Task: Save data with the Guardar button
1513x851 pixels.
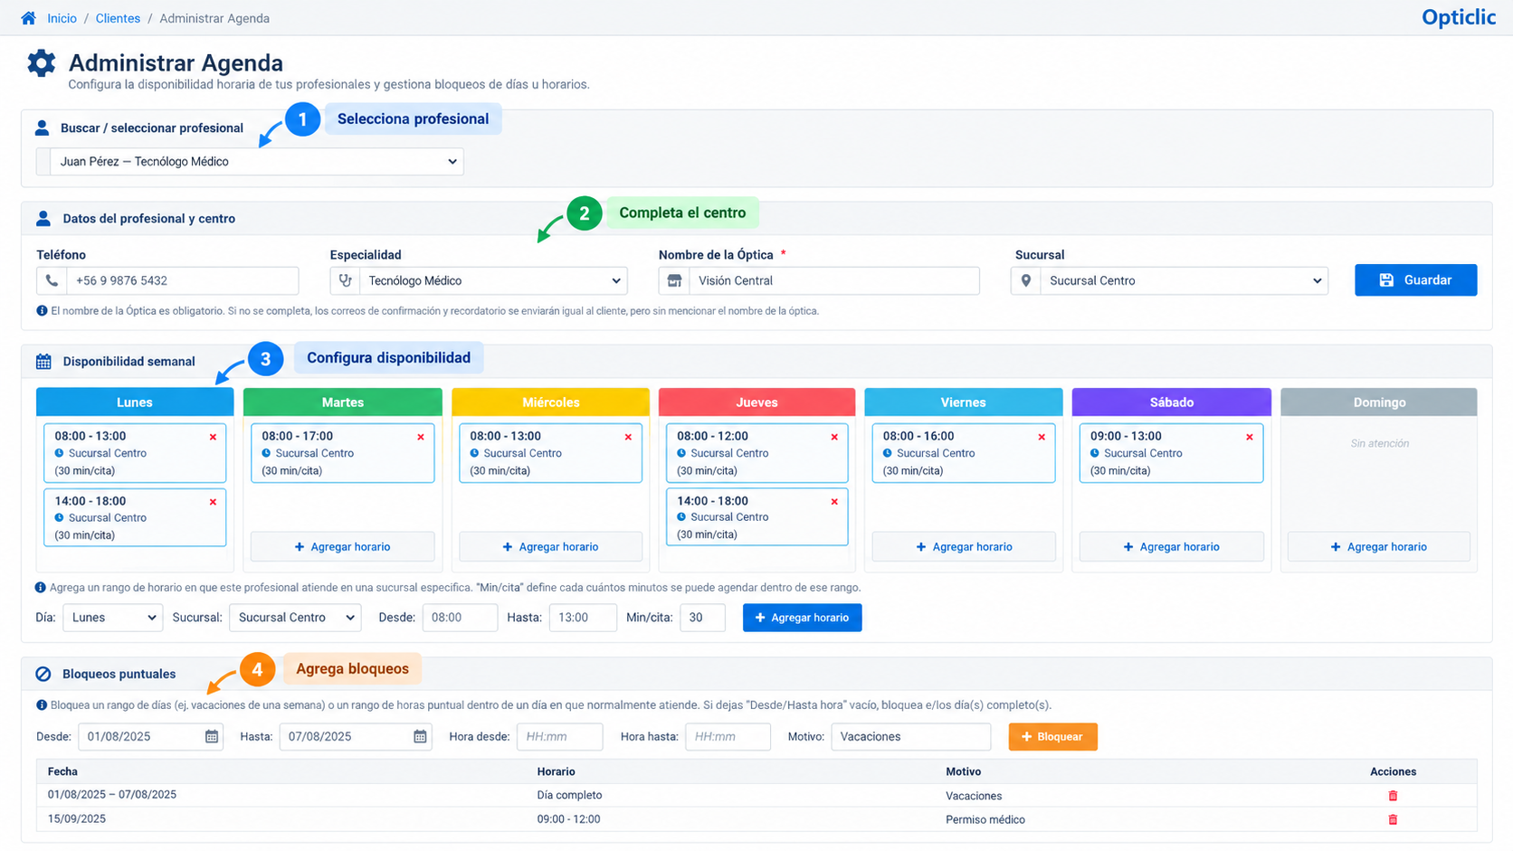Action: click(1415, 280)
